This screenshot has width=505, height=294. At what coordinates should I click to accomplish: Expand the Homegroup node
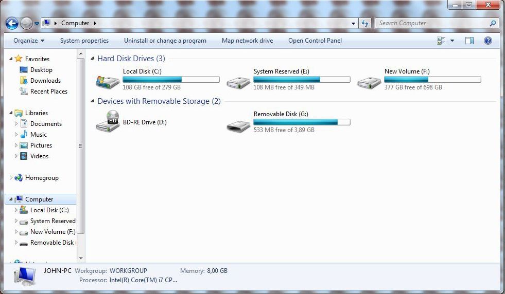[11, 177]
